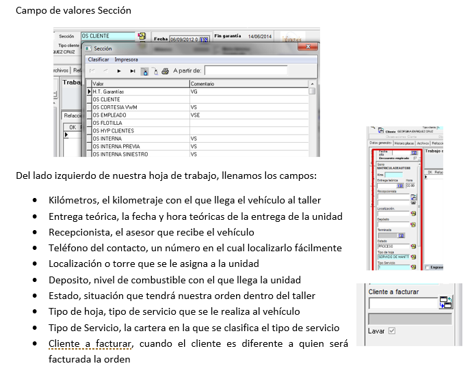The image size is (472, 368).
Task: Click the Comentario column header
Action: coord(249,84)
